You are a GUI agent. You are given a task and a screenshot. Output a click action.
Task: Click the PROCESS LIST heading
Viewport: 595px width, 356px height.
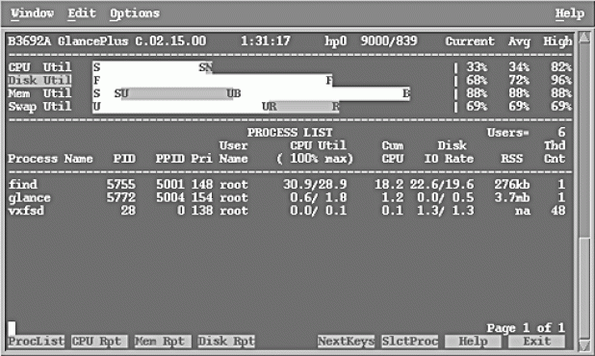click(290, 133)
